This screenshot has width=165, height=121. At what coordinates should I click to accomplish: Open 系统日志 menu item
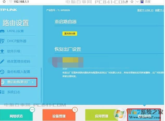(14, 92)
